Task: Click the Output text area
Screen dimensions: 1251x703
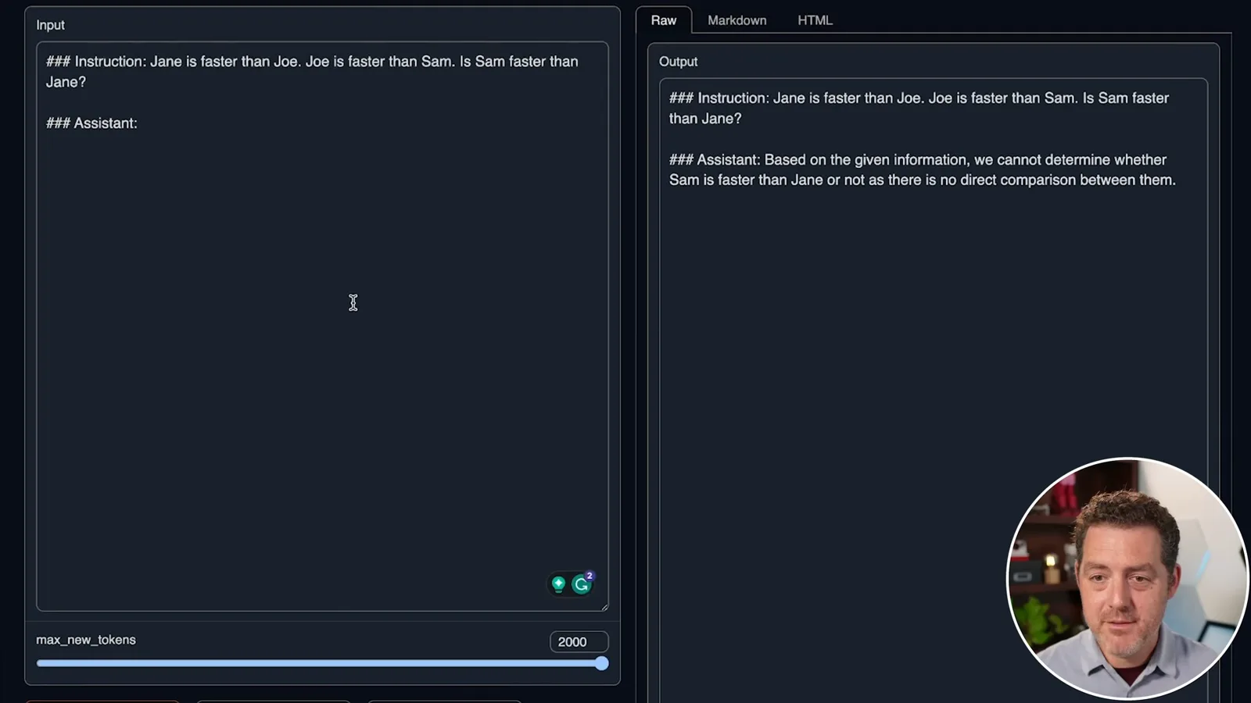Action: [933, 391]
